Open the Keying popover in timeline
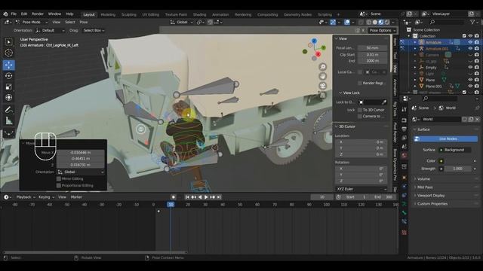Screen dimensions: 483x271 click(x=46, y=197)
